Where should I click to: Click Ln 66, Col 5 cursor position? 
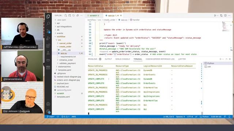(168, 117)
